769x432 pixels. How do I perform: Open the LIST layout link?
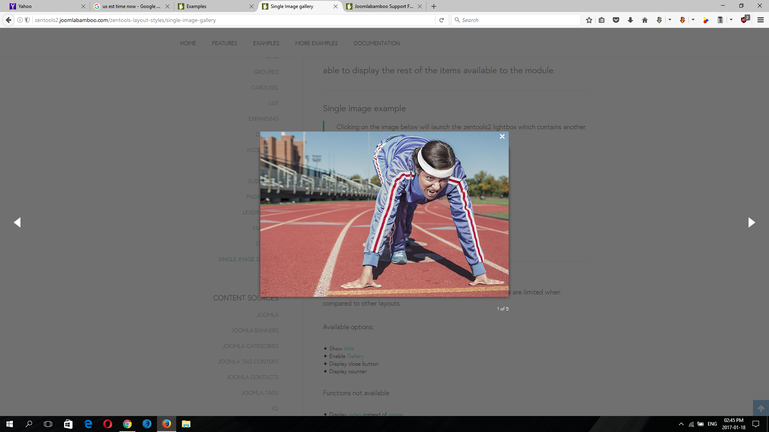click(274, 103)
